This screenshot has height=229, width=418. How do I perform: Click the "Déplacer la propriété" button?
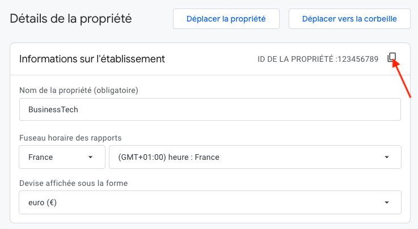pos(226,19)
